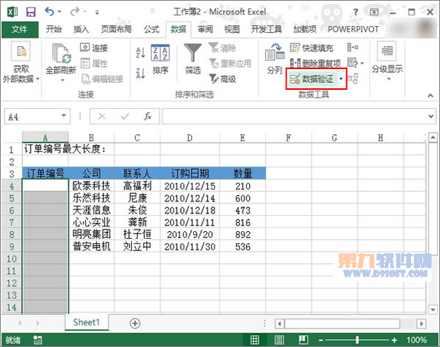Screen dimensions: 440x347
Task: Click the 快速填充 flash fill icon
Action: 295,48
